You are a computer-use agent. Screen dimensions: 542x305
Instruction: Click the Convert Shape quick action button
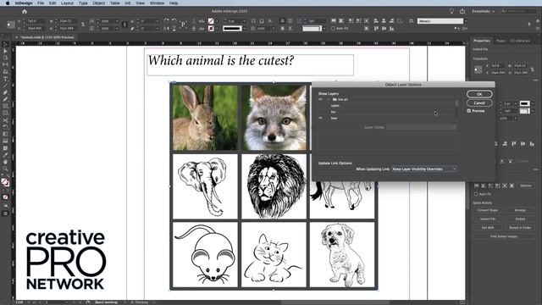click(x=488, y=210)
